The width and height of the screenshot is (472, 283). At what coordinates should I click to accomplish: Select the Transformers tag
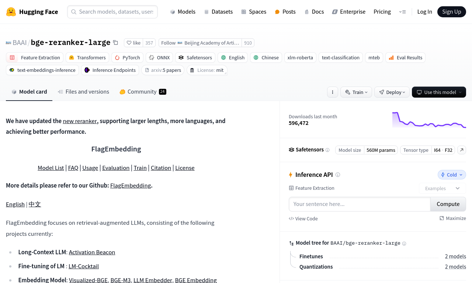point(87,57)
